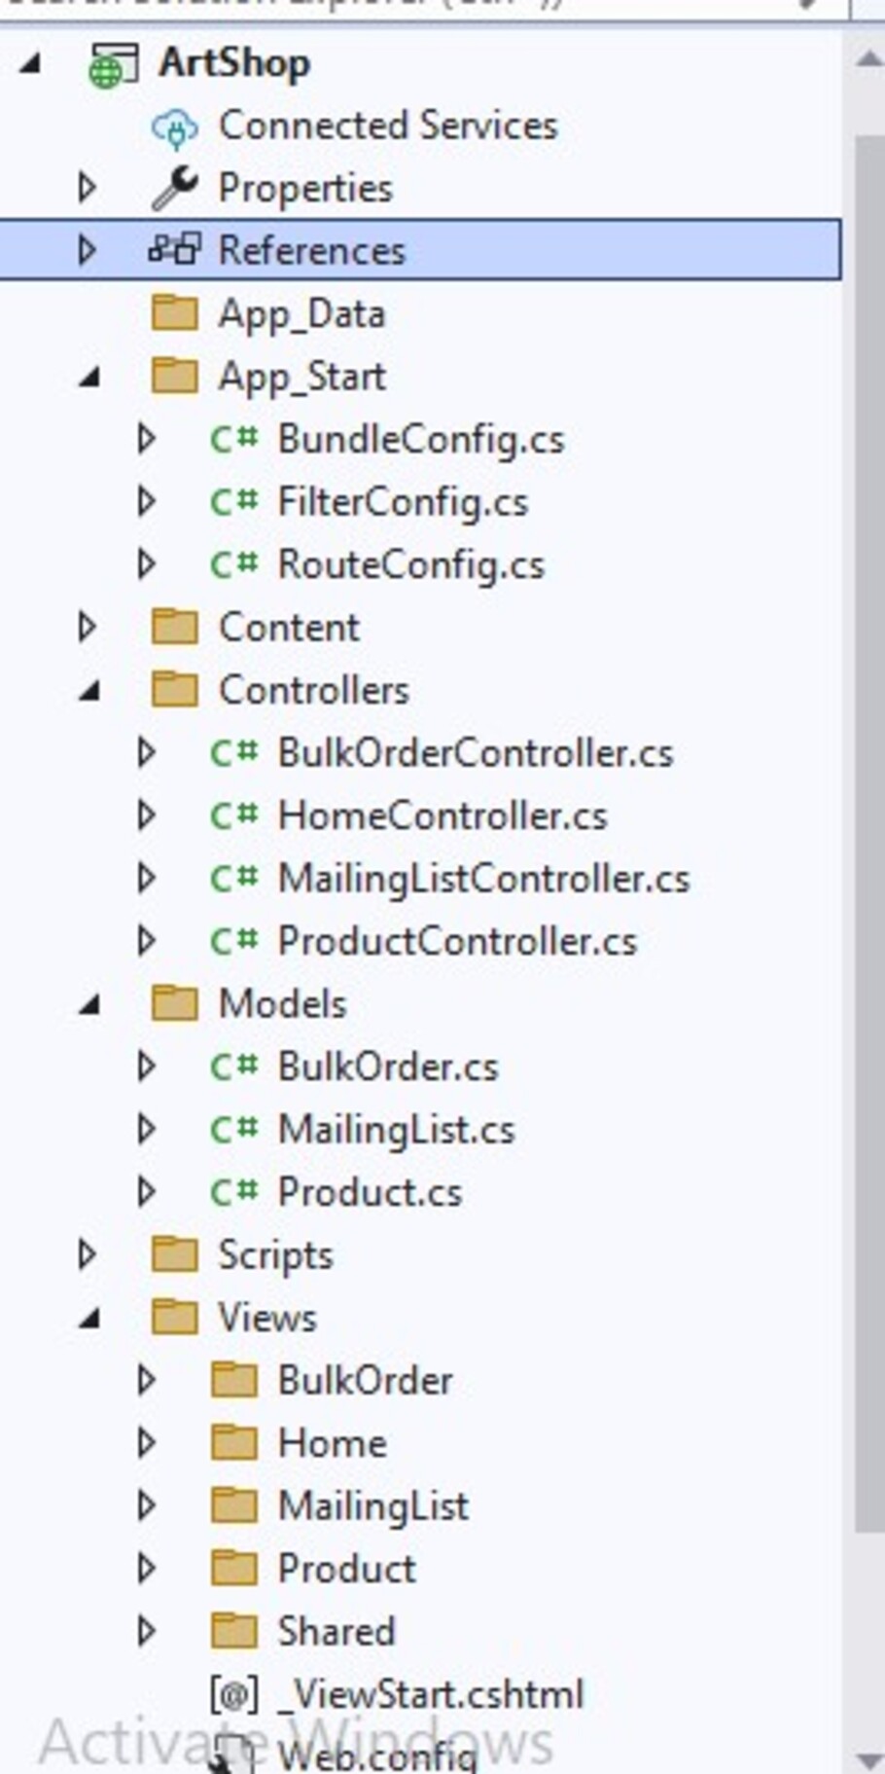Open the Shared views folder

click(x=336, y=1631)
